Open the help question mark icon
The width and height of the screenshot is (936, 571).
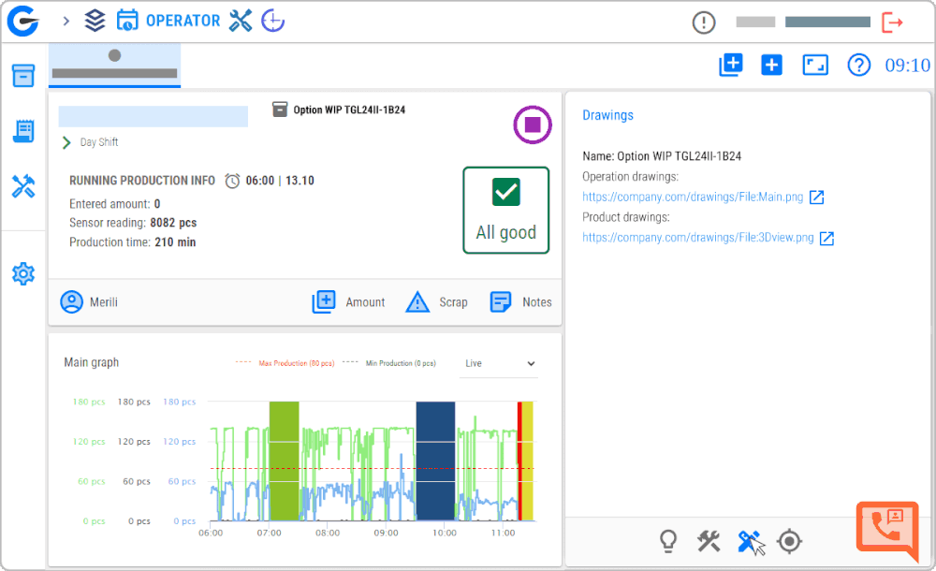(859, 65)
